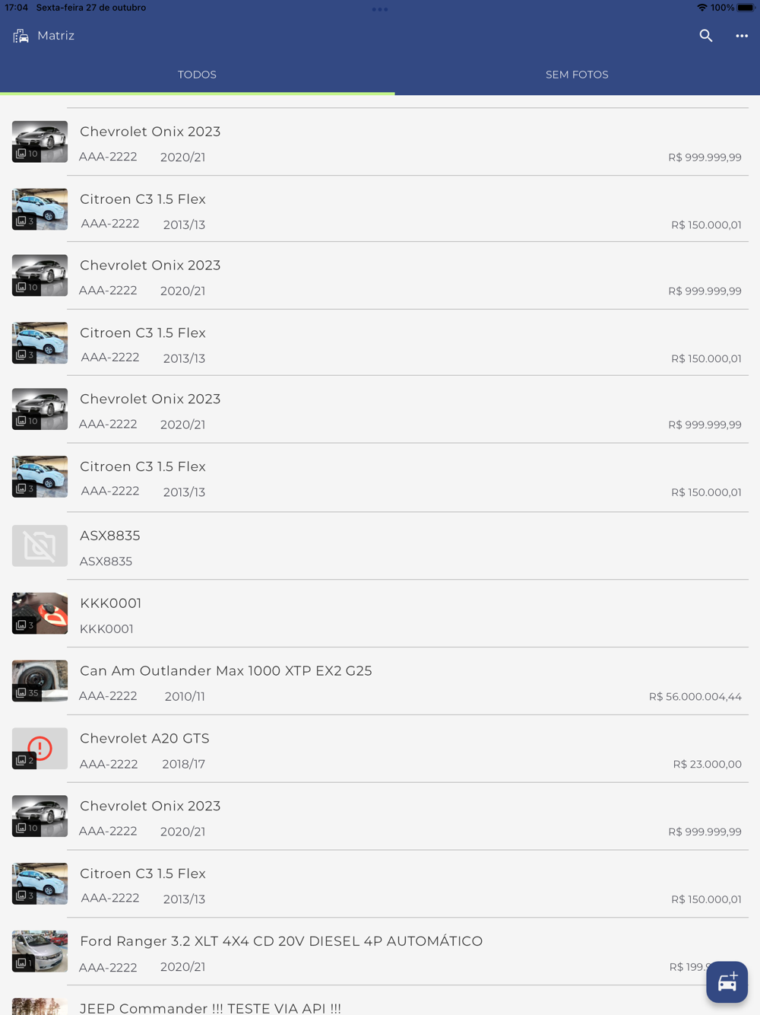Tap the photo count badge on Can Am Outlander

[27, 693]
